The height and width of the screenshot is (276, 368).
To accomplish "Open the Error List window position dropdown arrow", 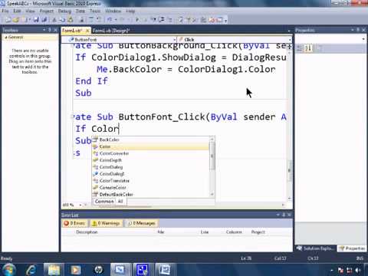I will click(x=278, y=215).
